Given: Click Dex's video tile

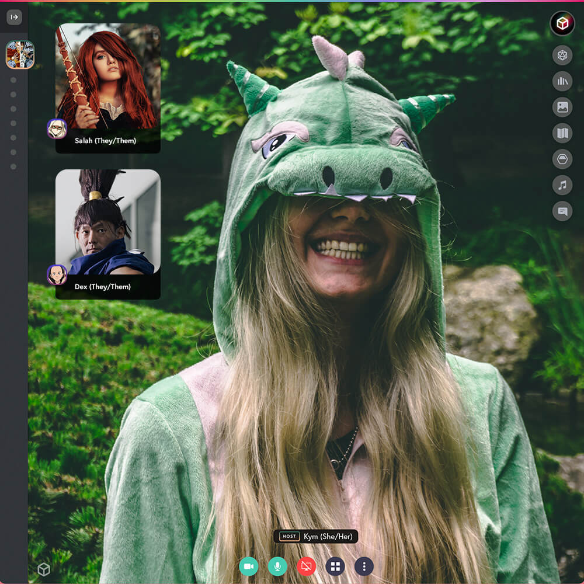Looking at the screenshot, I should click(x=108, y=228).
